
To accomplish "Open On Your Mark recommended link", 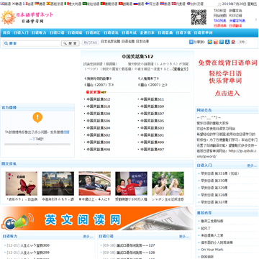I will pos(212,250).
